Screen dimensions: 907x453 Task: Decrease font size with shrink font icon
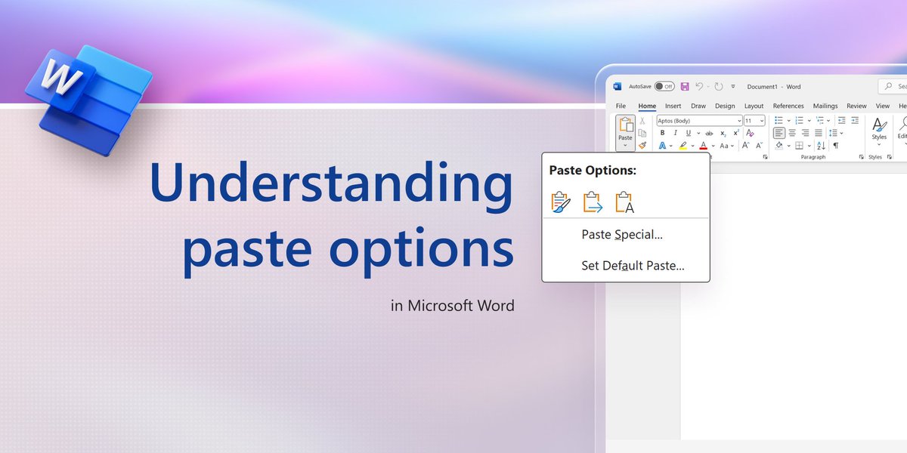pyautogui.click(x=759, y=146)
